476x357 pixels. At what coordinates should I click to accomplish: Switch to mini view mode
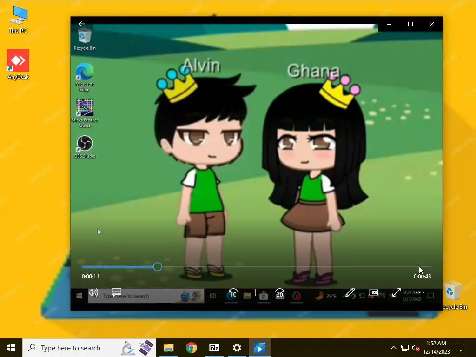[373, 292]
